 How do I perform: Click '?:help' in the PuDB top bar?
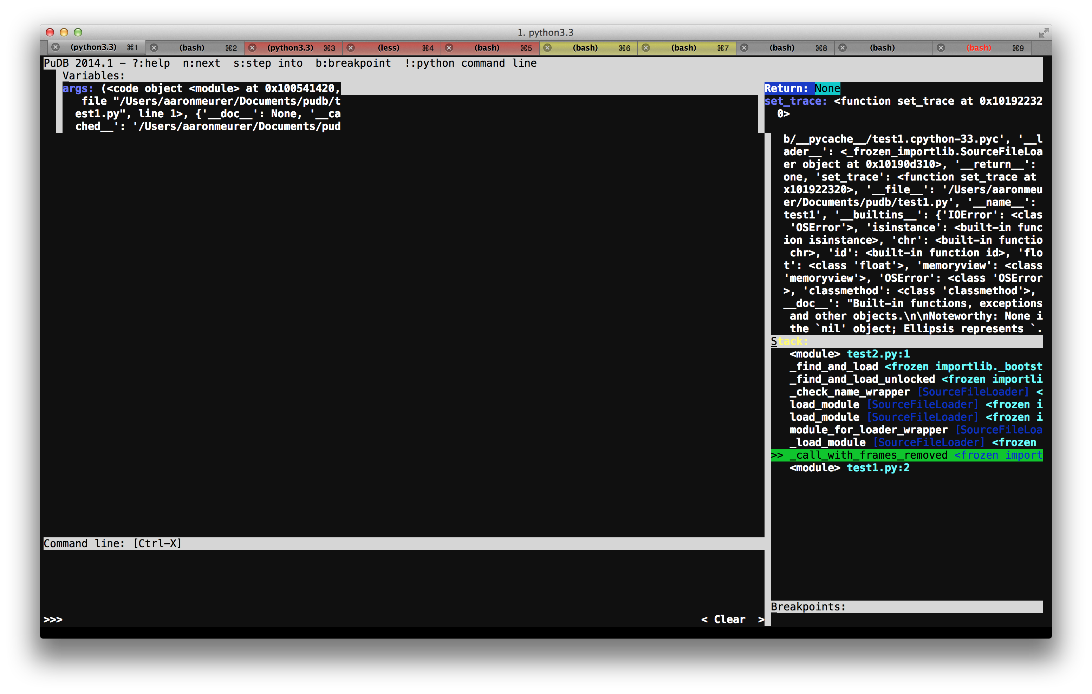click(151, 63)
